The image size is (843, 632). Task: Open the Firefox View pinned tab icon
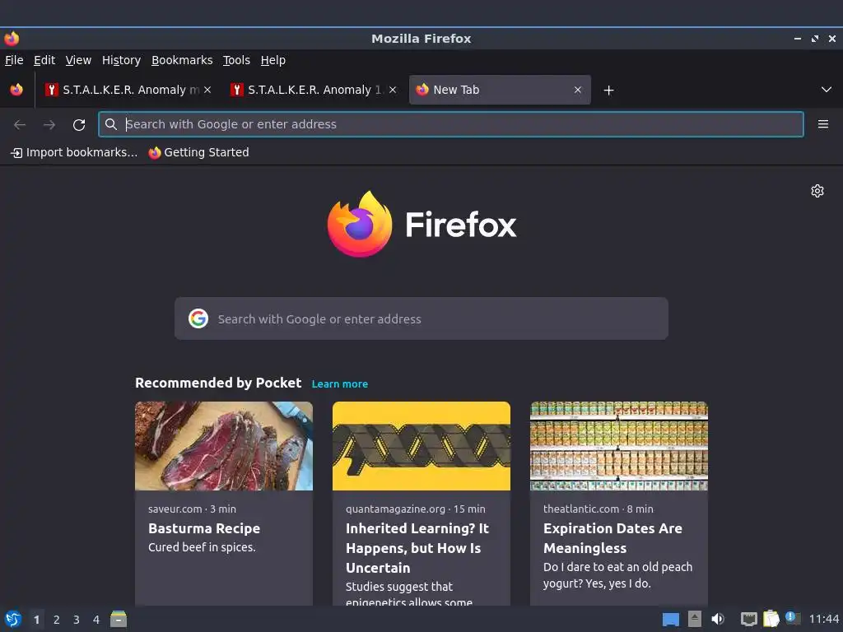pyautogui.click(x=16, y=90)
